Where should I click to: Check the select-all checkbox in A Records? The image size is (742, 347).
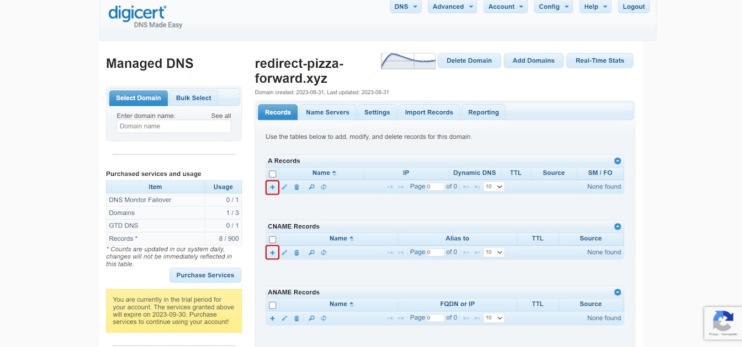273,174
